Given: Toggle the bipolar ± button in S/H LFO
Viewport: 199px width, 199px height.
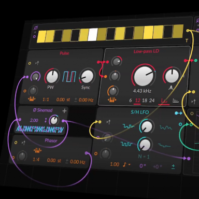Looking at the screenshot, I should click(x=173, y=166).
